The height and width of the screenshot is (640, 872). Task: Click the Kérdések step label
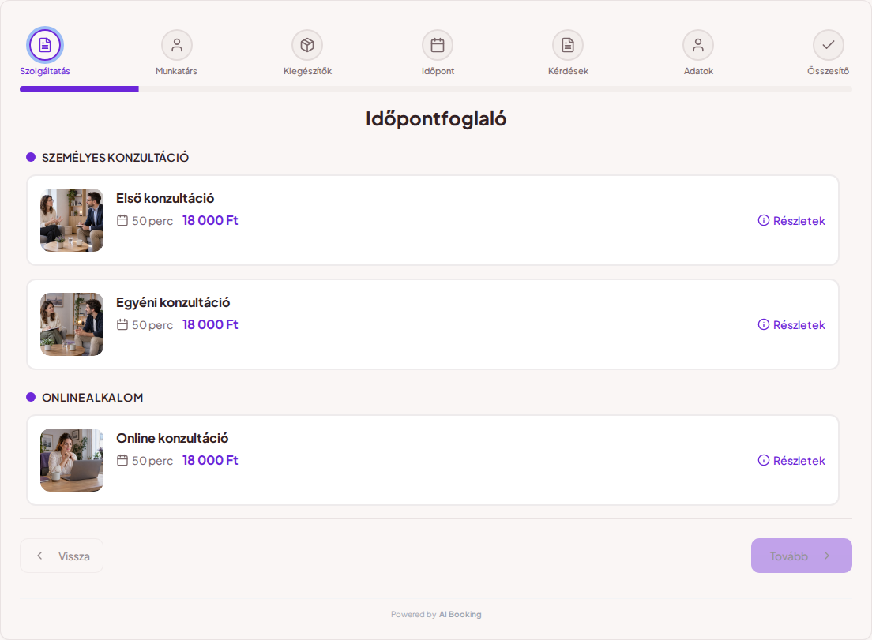(x=568, y=71)
